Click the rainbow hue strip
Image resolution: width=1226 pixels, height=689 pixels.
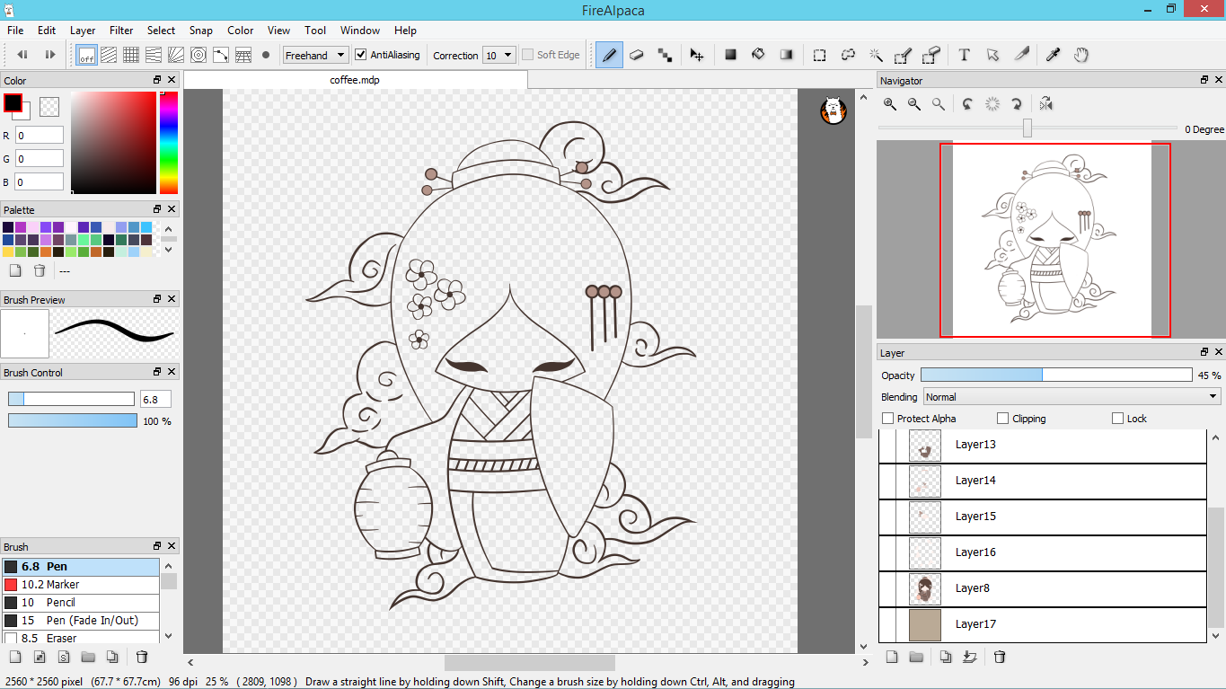[x=169, y=142]
